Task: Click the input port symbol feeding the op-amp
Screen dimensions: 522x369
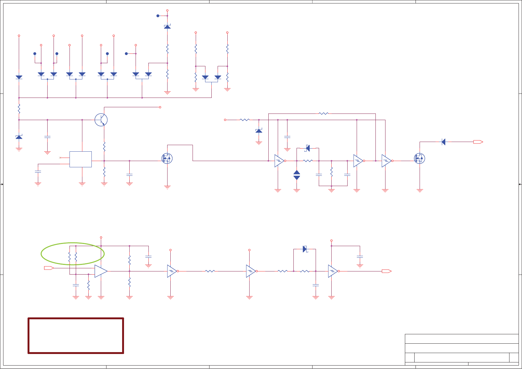Action: pyautogui.click(x=49, y=268)
